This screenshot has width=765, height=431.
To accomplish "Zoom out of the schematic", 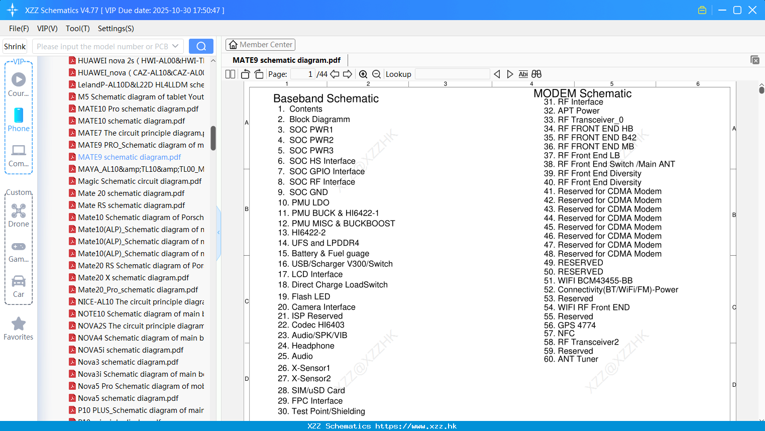I will [376, 74].
